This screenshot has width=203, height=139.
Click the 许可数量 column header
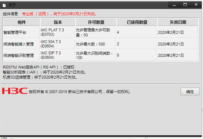[96, 22]
